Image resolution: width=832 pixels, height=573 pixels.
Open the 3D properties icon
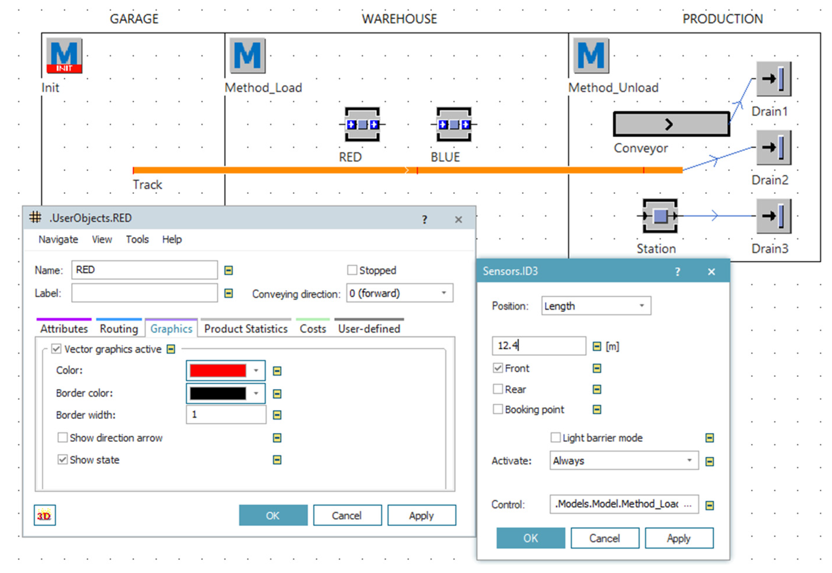click(44, 515)
